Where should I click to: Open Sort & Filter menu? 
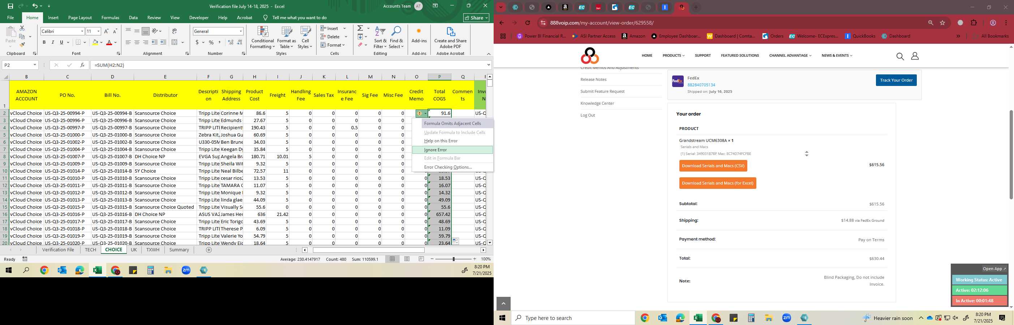(380, 38)
